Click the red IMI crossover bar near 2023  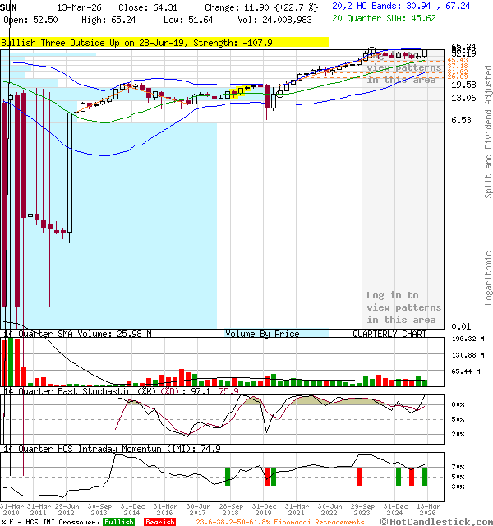(x=358, y=476)
